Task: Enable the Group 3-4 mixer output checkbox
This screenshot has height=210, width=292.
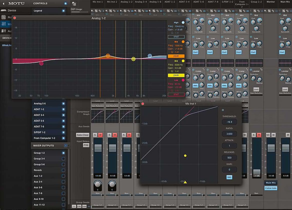Action: click(x=63, y=159)
